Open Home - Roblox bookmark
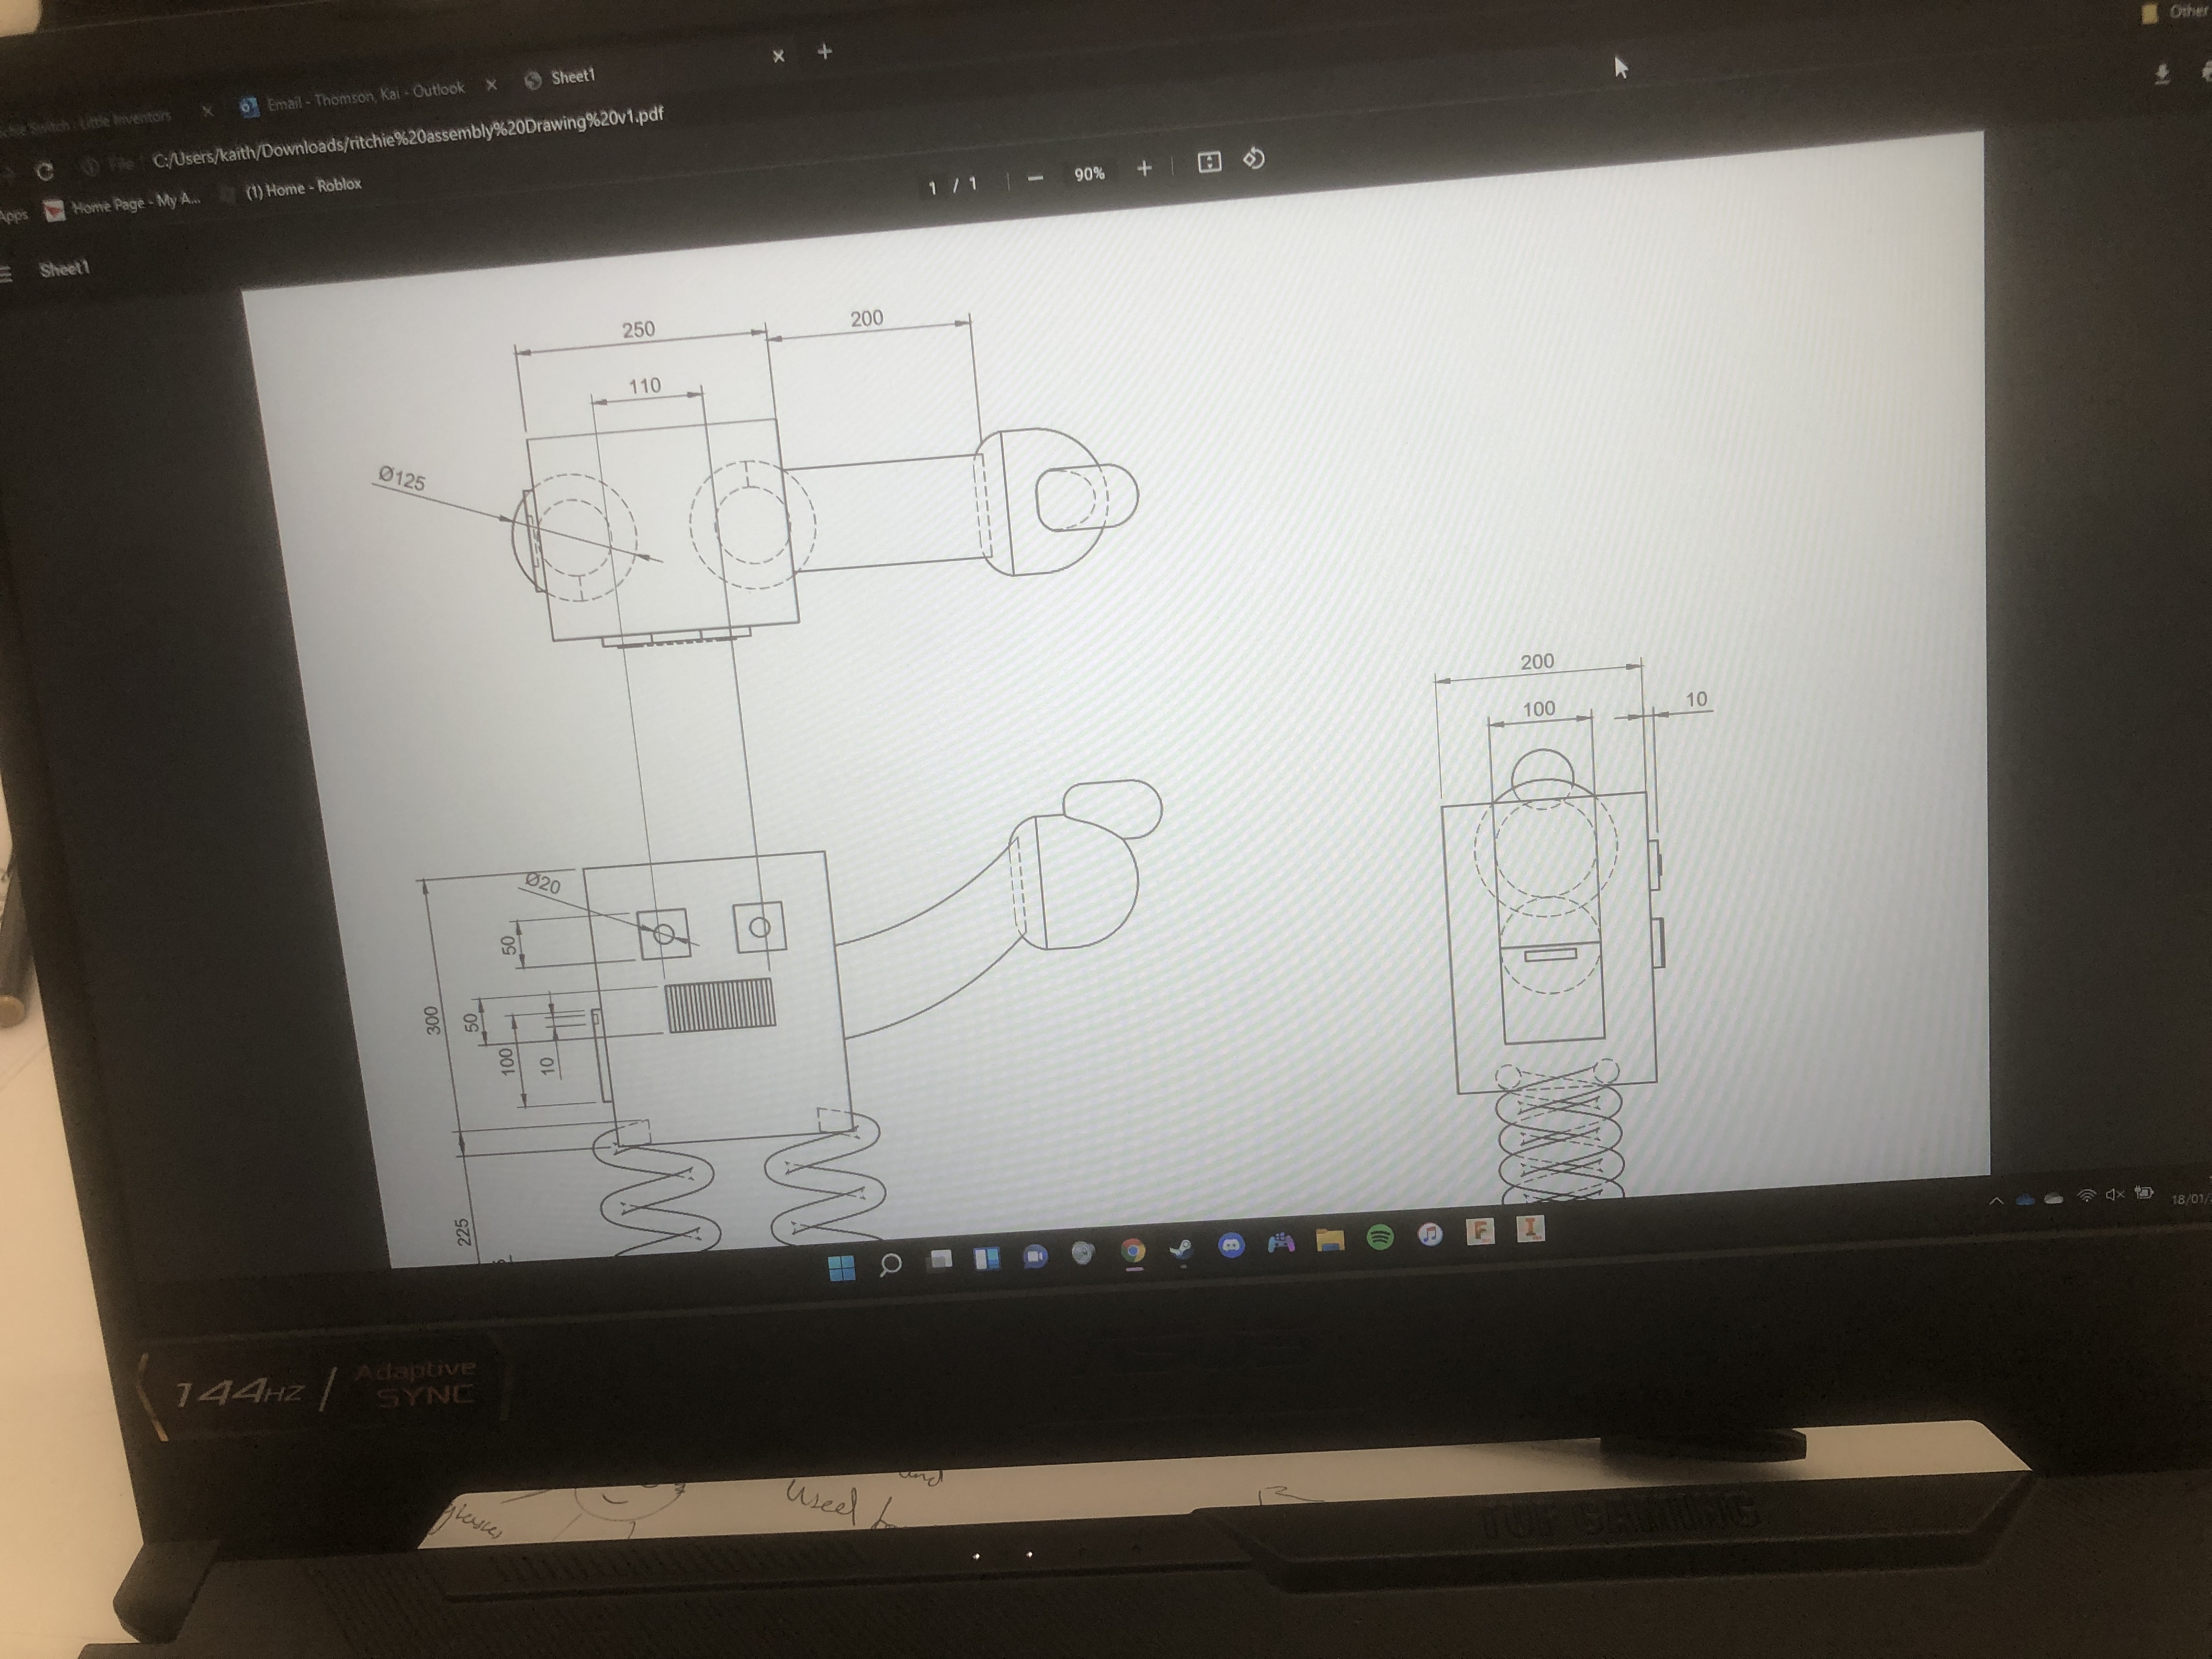The height and width of the screenshot is (1659, 2212). 303,187
